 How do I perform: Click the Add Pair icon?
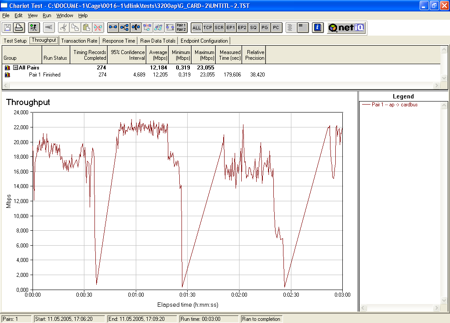tap(113, 28)
